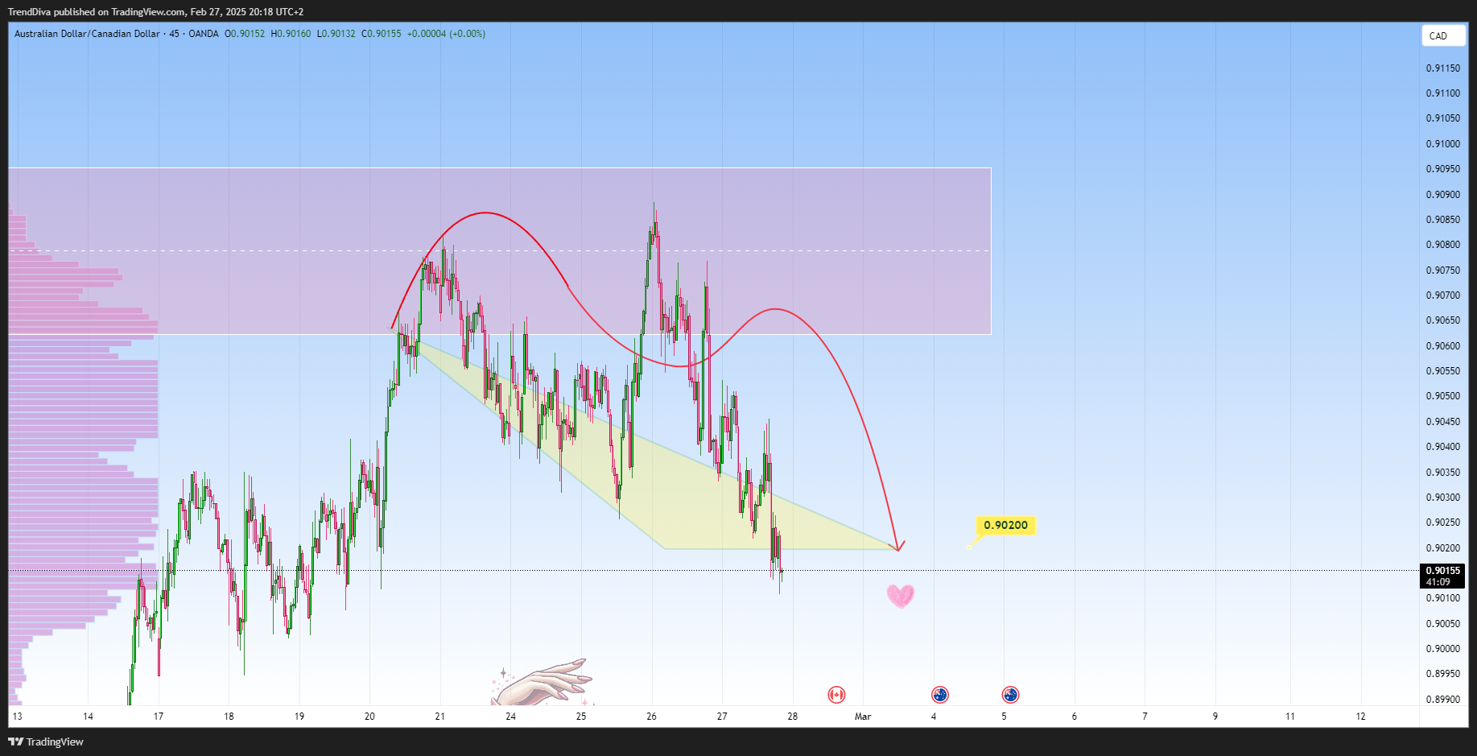
Task: Click the 0.90100 price axis label
Action: (1442, 598)
